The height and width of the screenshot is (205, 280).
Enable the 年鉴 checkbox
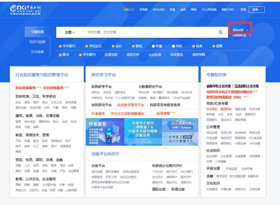[x=153, y=46]
